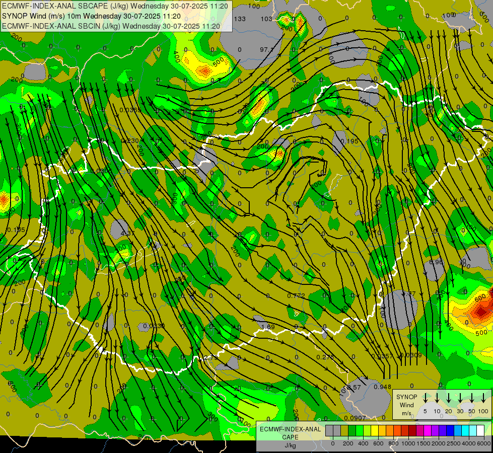The height and width of the screenshot is (453, 493).
Task: Click the 4000 tick label on colorbar
Action: coord(469,443)
